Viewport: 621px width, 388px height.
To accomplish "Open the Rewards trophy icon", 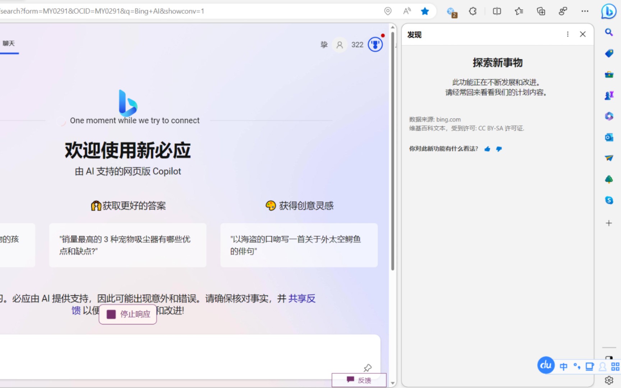I will point(376,45).
